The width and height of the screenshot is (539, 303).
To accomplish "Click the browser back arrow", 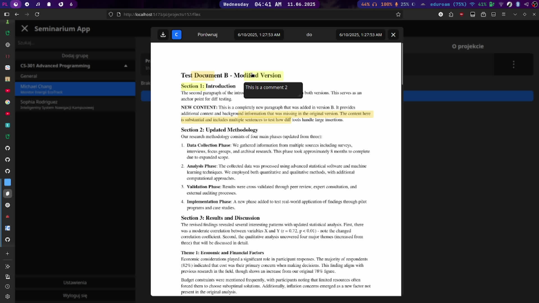I will (17, 14).
